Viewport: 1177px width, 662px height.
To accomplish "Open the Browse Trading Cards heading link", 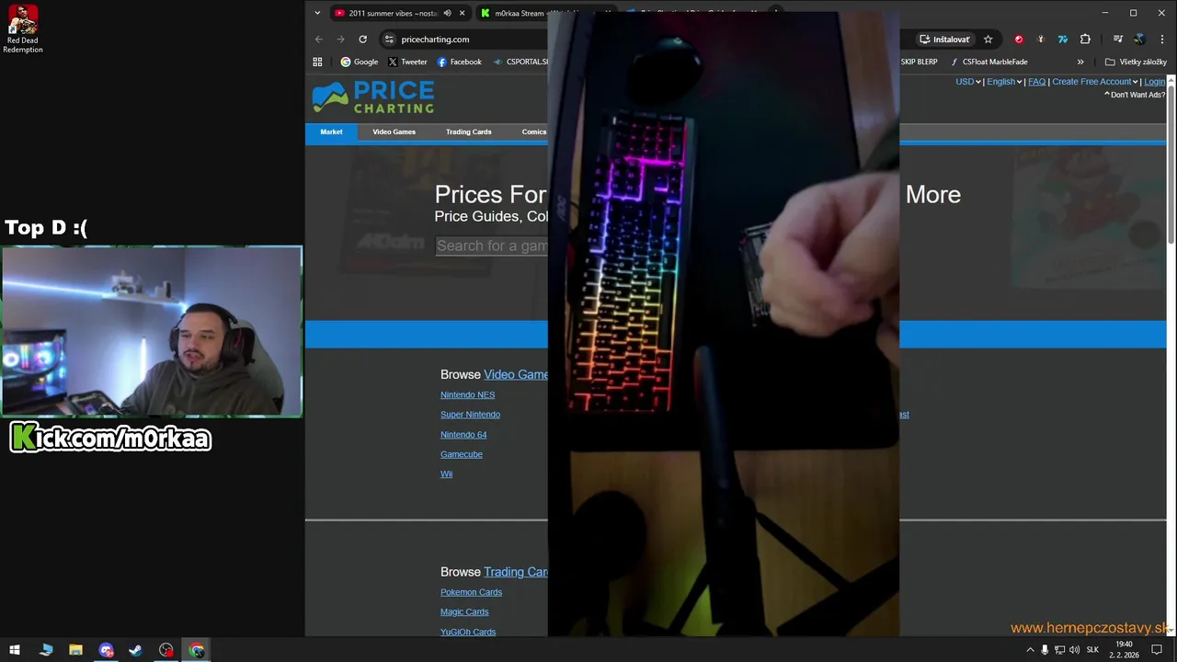I will 516,572.
